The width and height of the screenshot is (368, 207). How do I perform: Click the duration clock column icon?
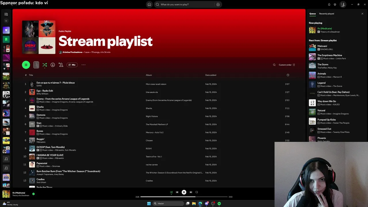288,75
